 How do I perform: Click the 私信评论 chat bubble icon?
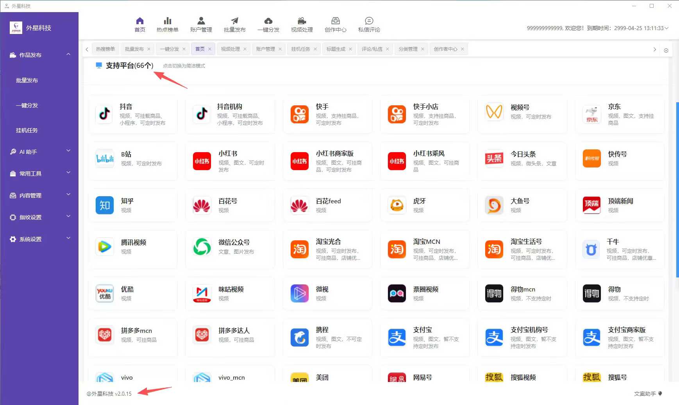pyautogui.click(x=369, y=21)
